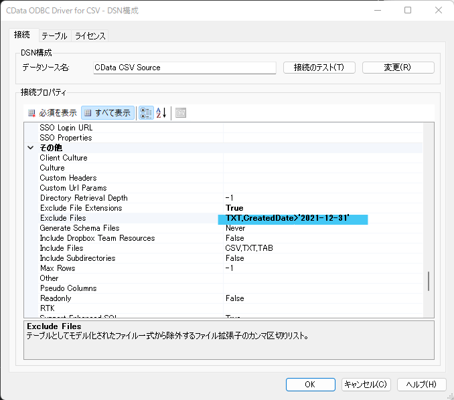The image size is (454, 400).
Task: Click False value of Include Dropbox Team Resources
Action: 235,238
